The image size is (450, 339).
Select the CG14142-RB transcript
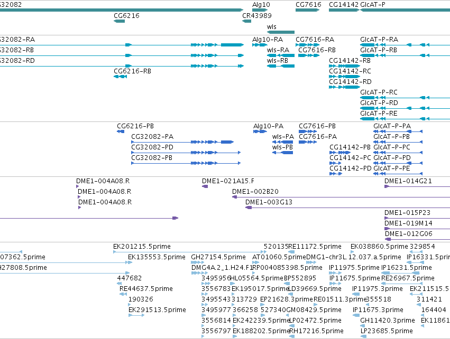[x=344, y=66]
